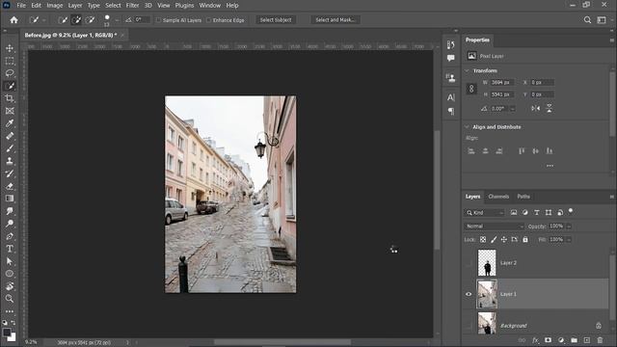
Task: Create a new layer
Action: pos(587,340)
